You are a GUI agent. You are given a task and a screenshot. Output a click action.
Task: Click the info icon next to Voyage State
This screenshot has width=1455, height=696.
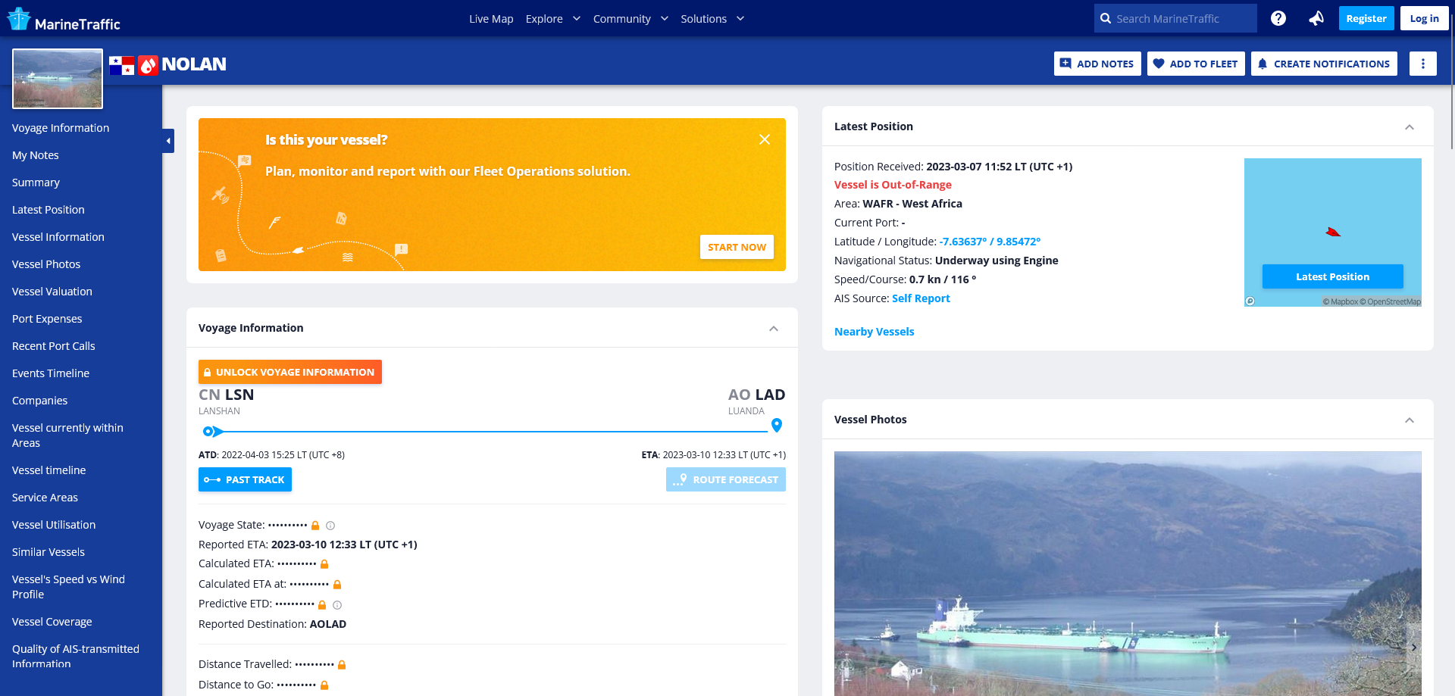click(330, 526)
